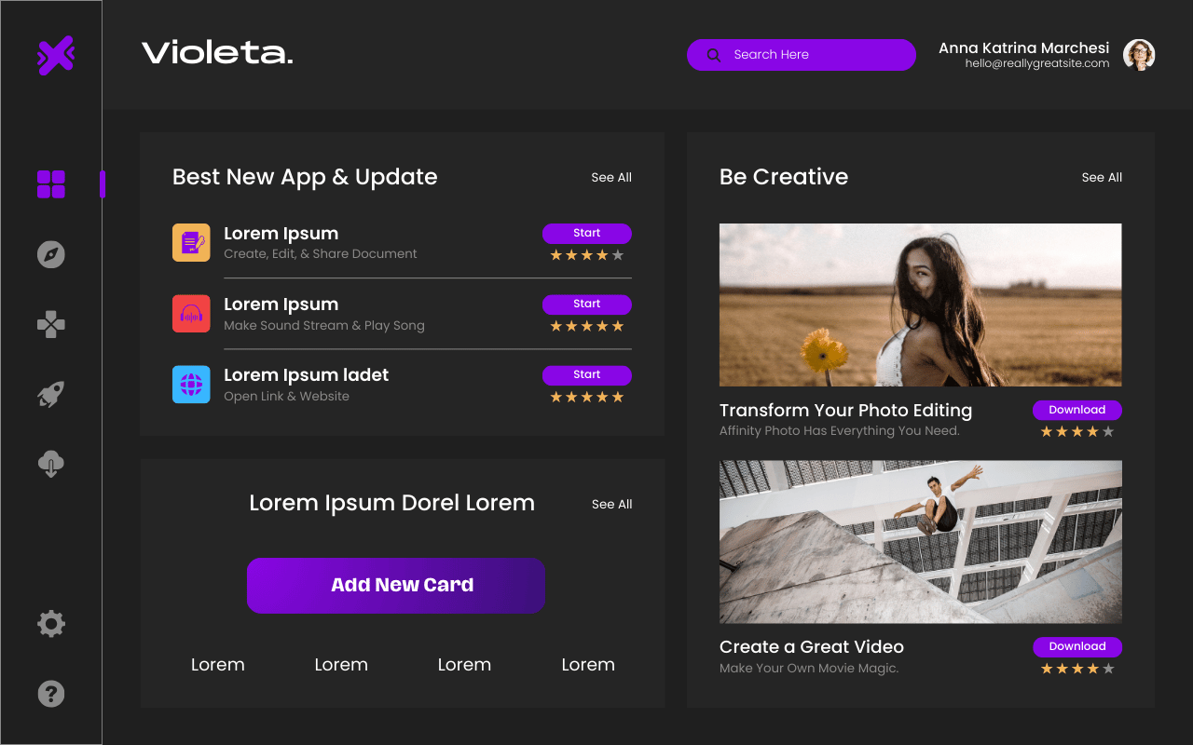See All in Lorem Ipsum Dorel Lorem section

tap(612, 504)
